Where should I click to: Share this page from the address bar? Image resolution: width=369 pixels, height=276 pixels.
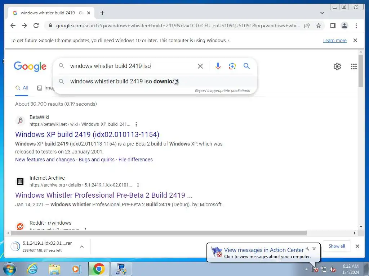[x=307, y=26]
